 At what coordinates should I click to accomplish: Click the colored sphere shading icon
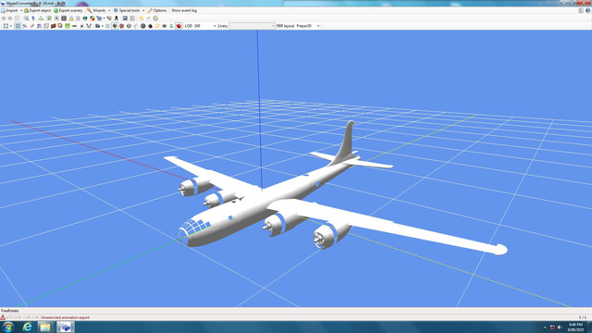(115, 26)
